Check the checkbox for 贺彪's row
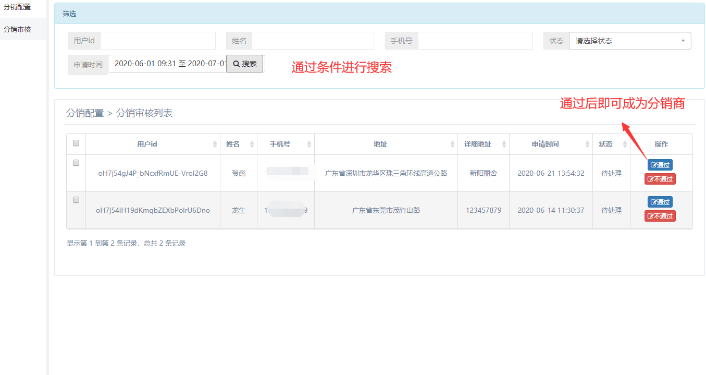Screen dimensions: 706x375 point(76,163)
